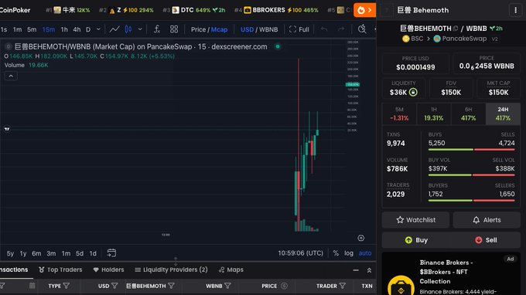Toggle auto scale on chart

tap(365, 253)
